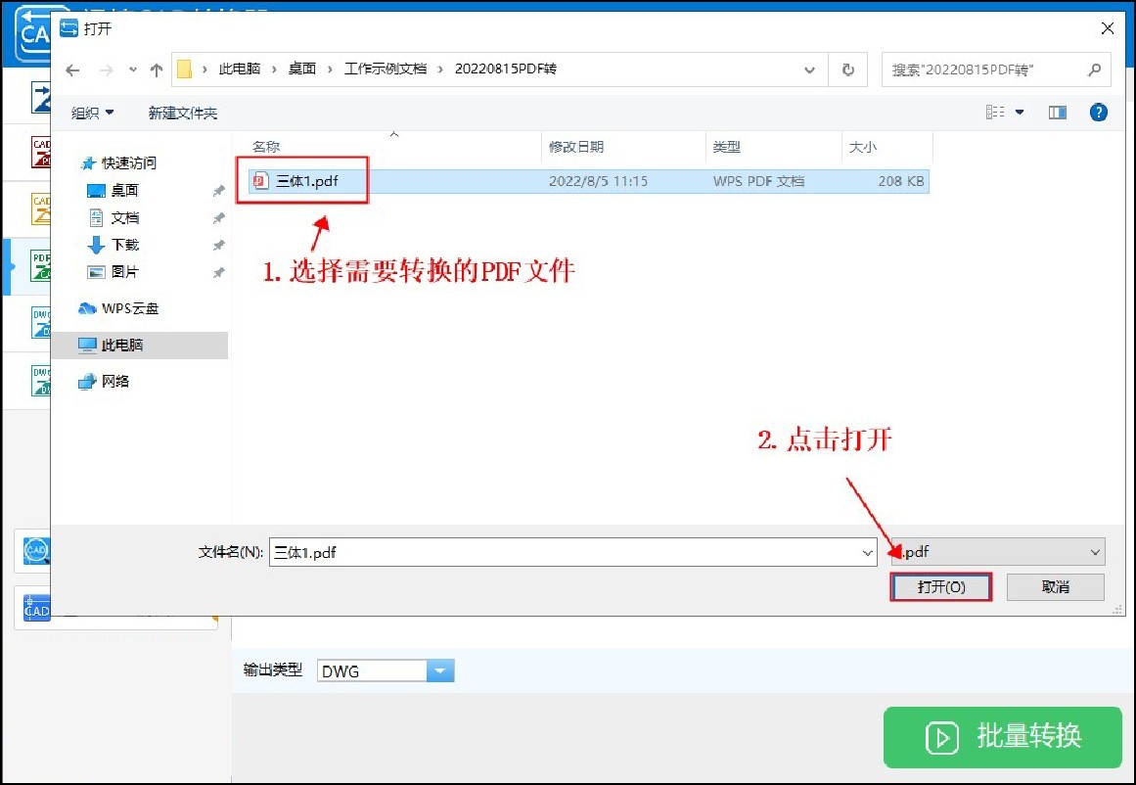
Task: Select the highlighted PDF转CAD tool in sidebar
Action: pos(39,266)
